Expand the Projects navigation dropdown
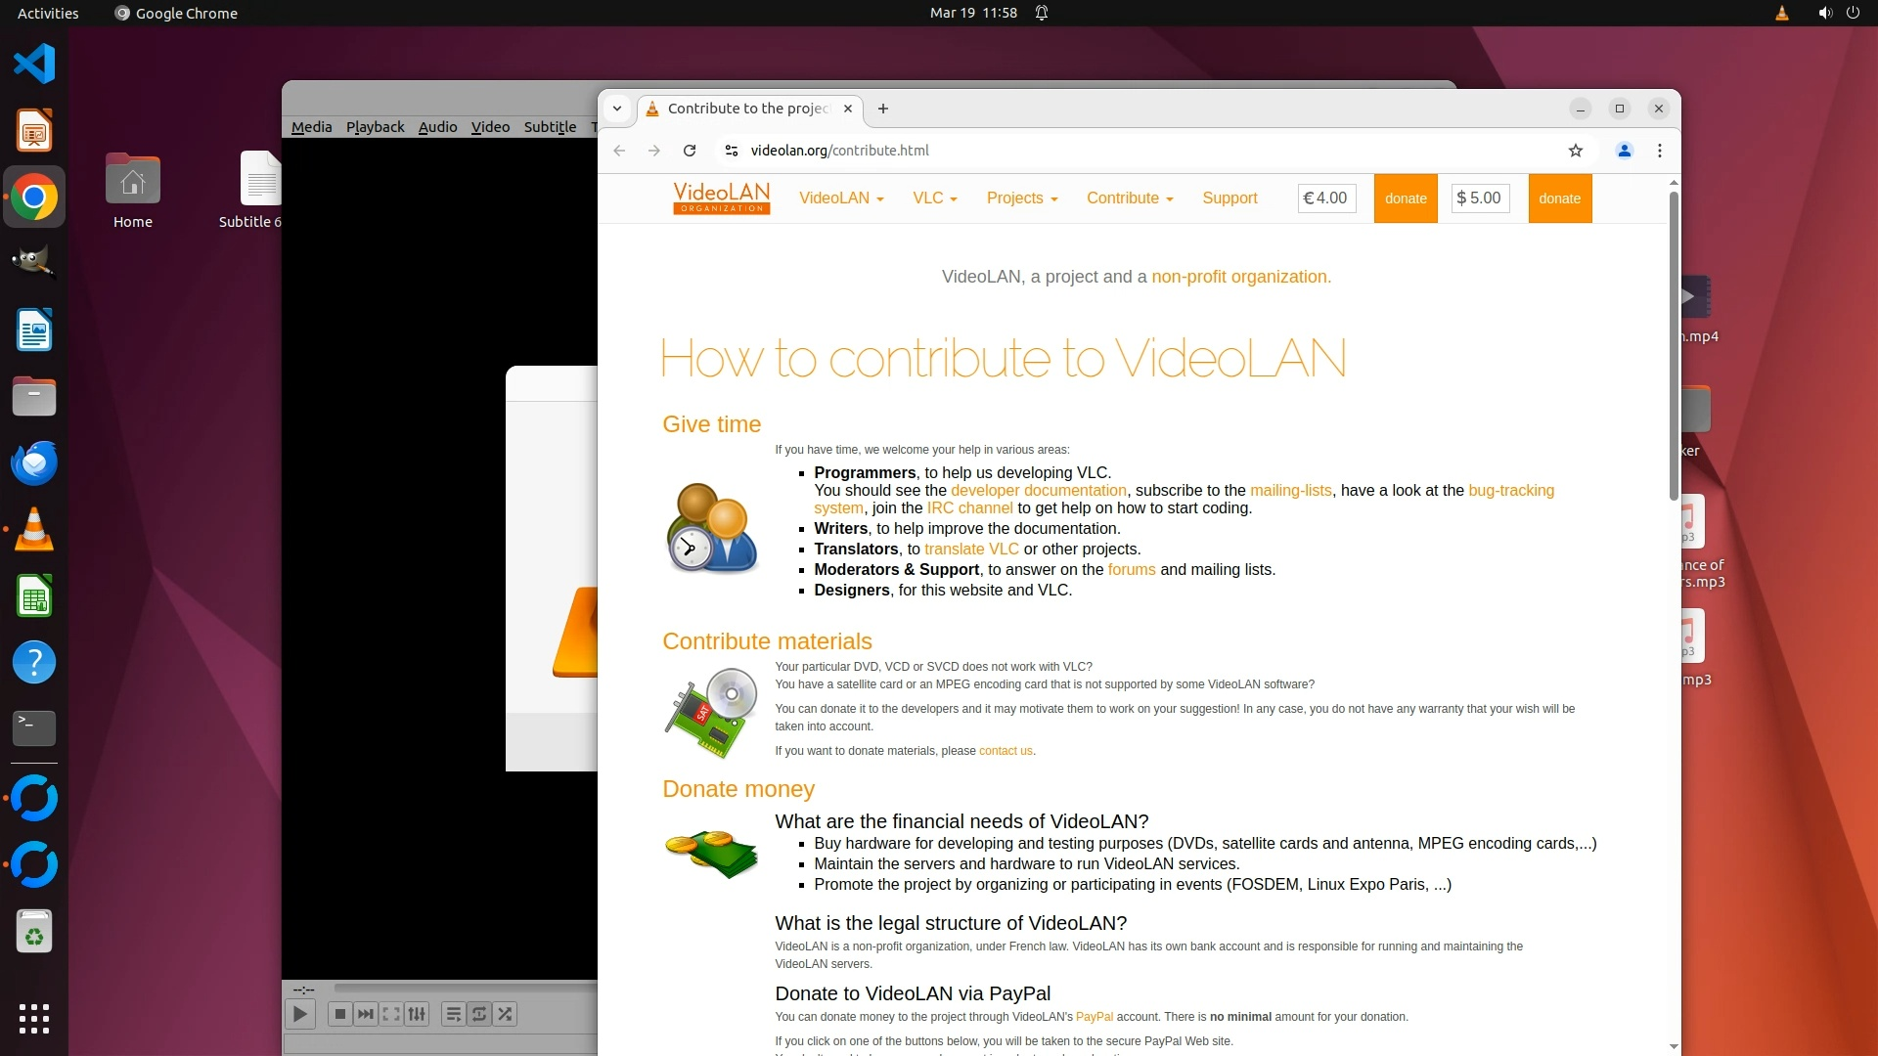This screenshot has height=1056, width=1878. (x=1022, y=198)
